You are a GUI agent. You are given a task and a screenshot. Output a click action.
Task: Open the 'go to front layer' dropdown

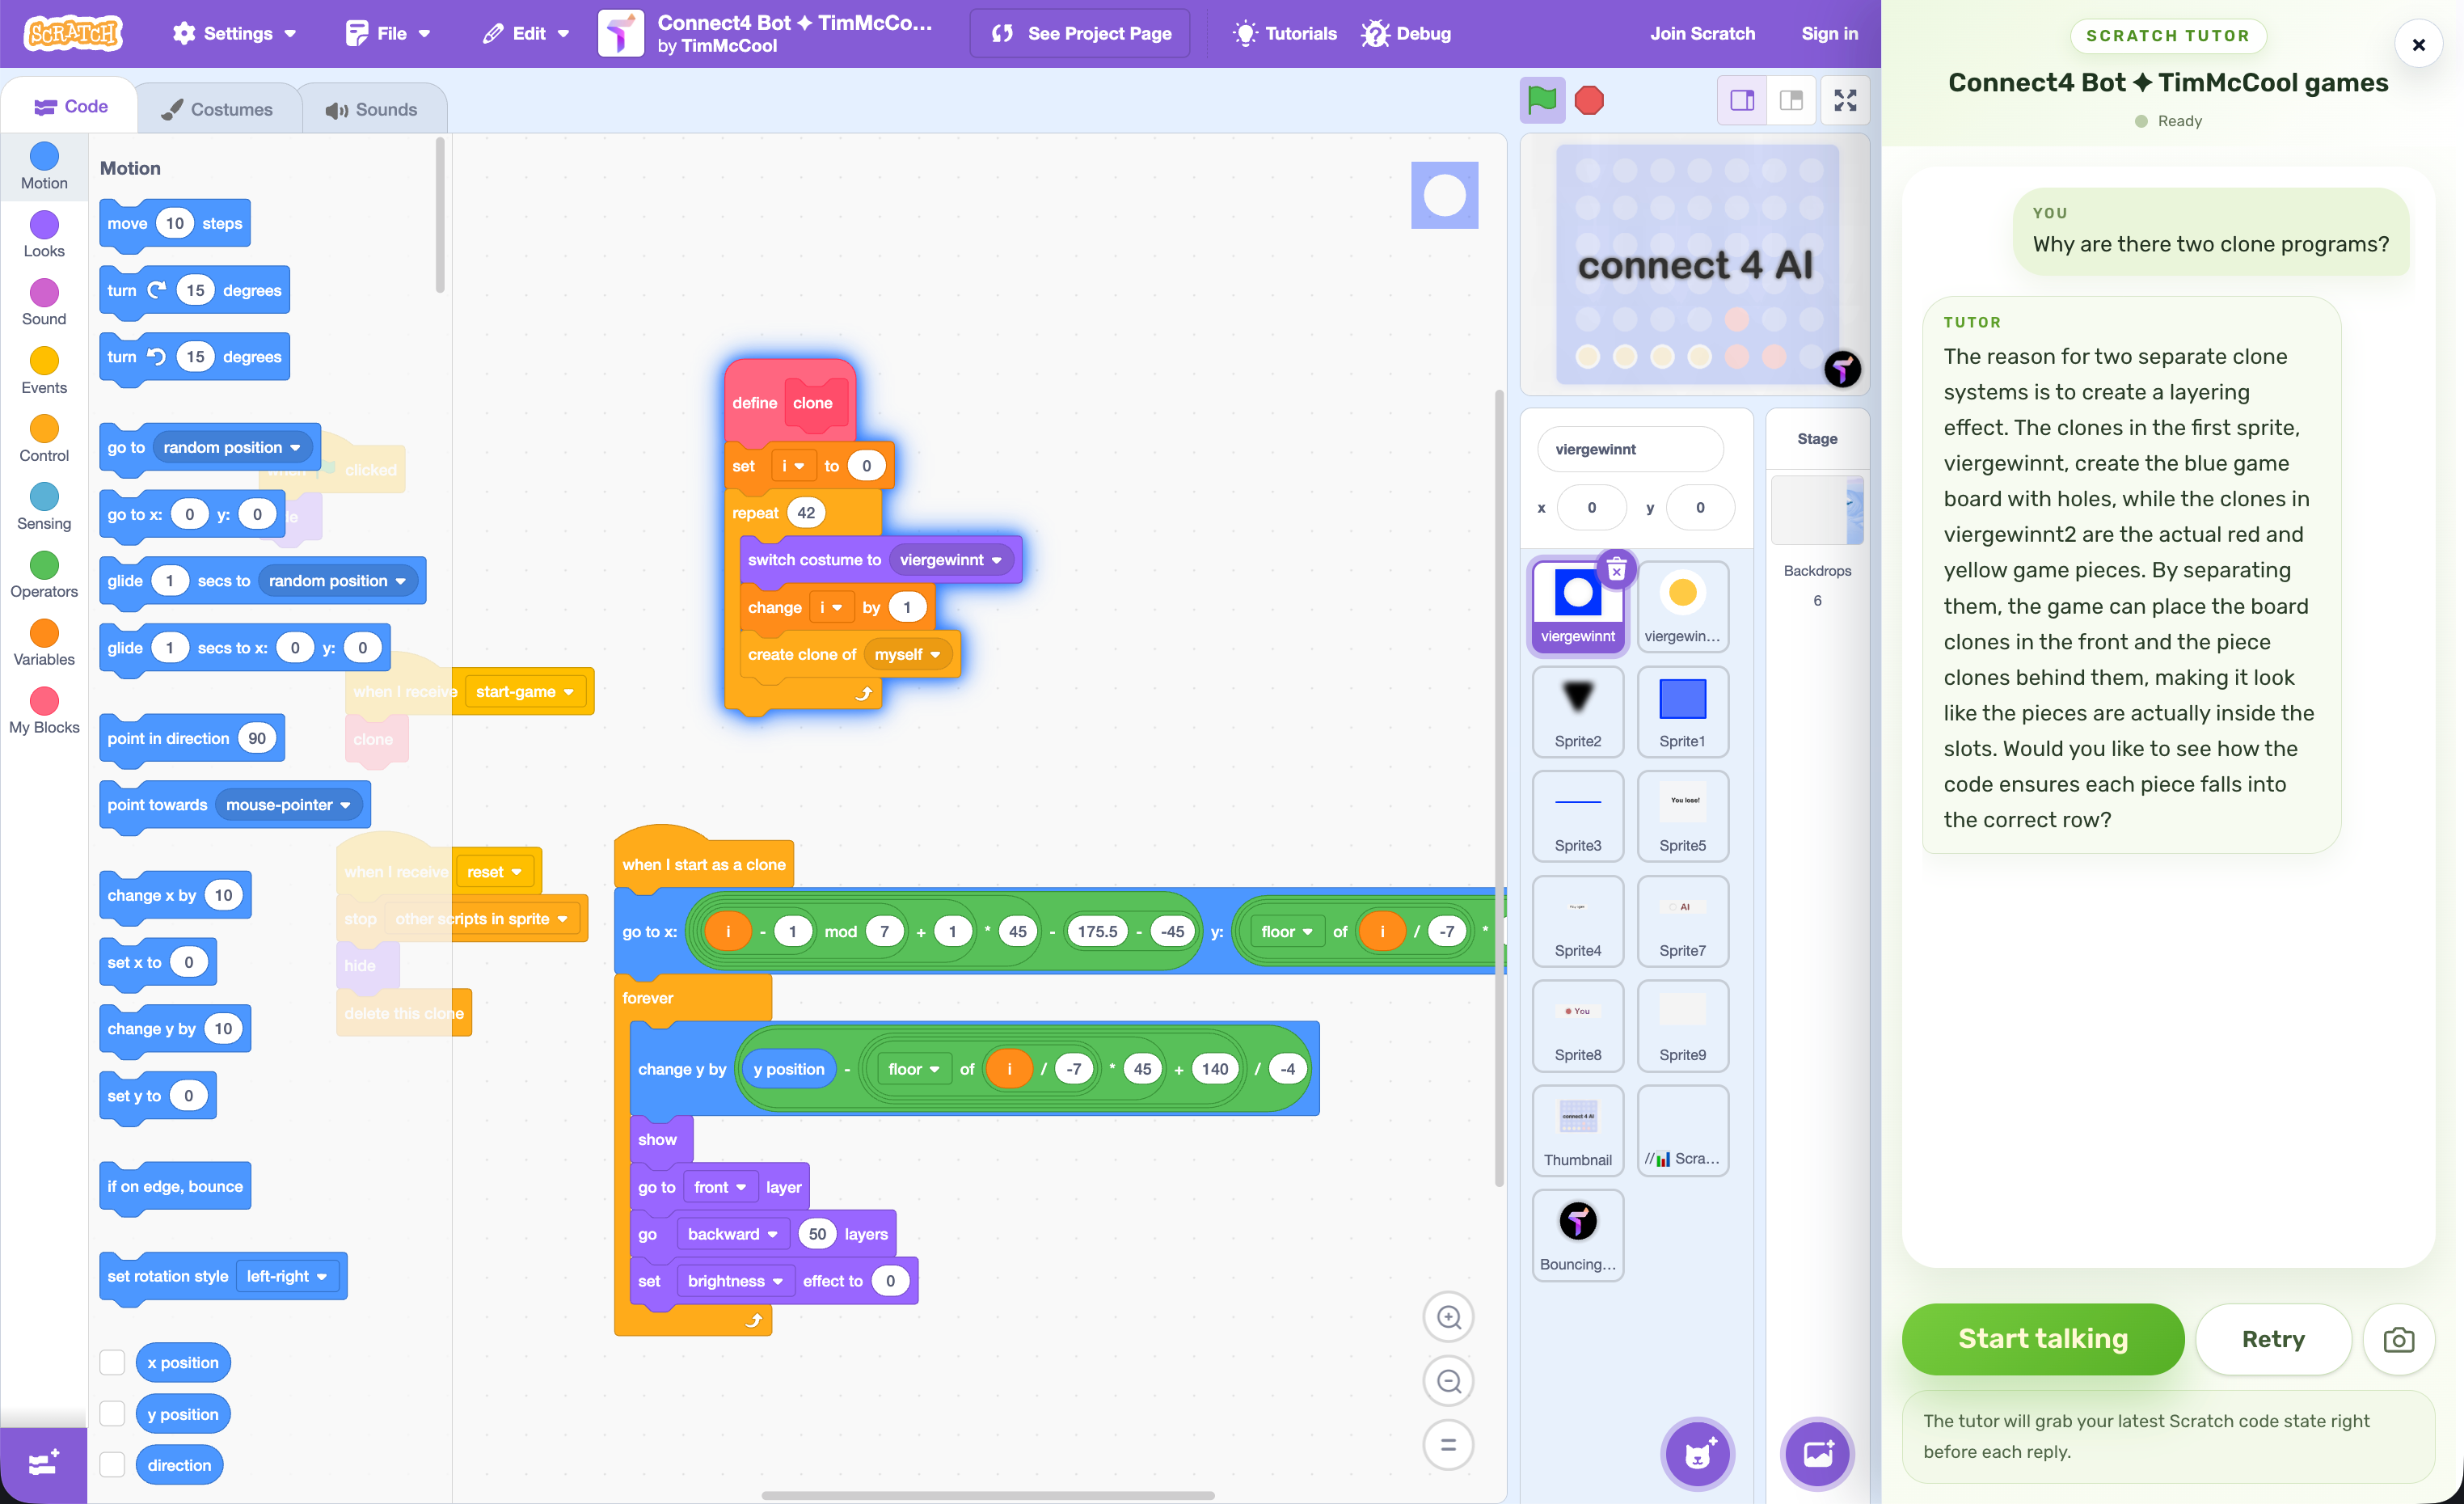(x=720, y=1187)
